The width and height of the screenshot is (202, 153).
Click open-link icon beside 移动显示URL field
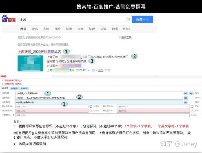click(192, 111)
